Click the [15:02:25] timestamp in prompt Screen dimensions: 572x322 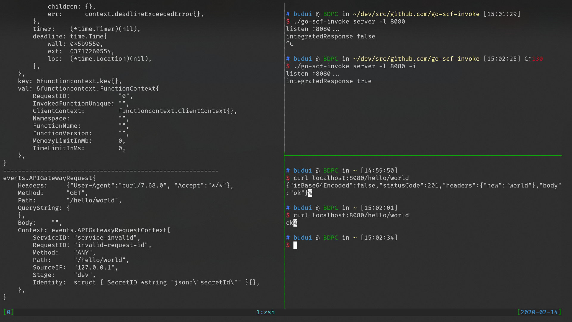502,59
